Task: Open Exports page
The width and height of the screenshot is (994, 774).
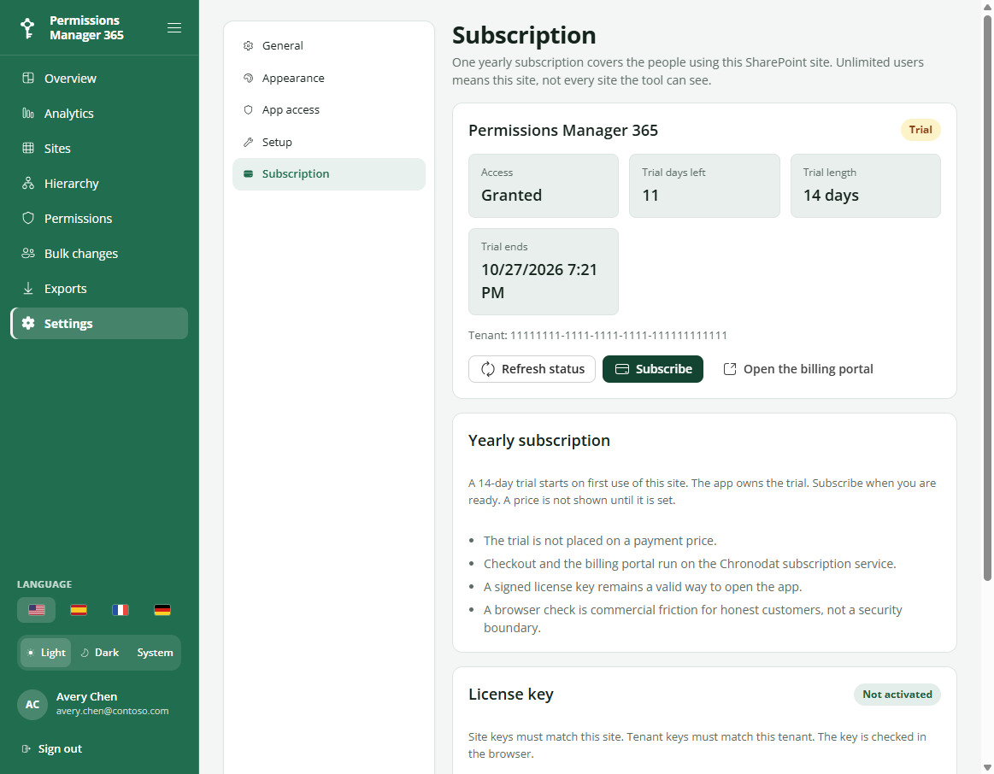Action: tap(99, 288)
